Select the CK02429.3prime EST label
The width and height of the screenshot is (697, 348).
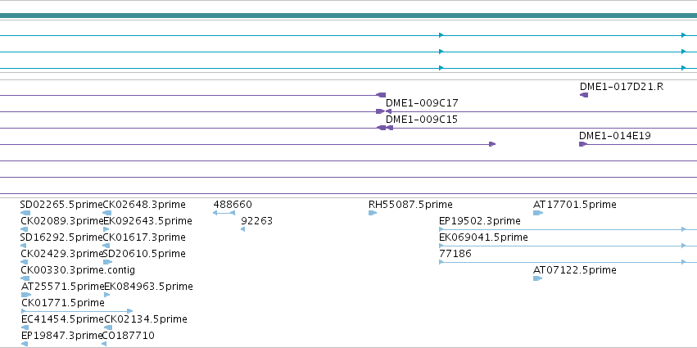click(x=61, y=254)
